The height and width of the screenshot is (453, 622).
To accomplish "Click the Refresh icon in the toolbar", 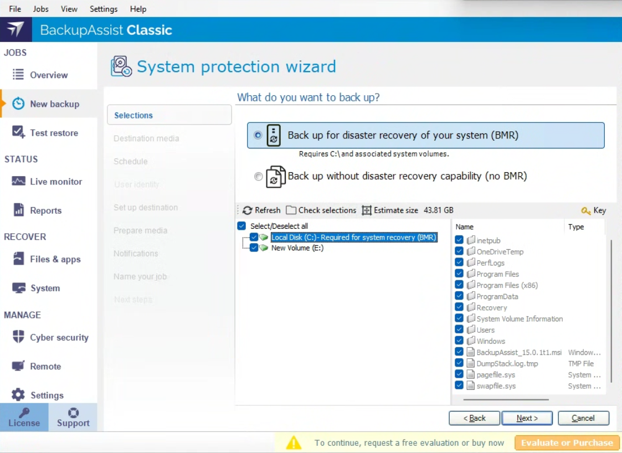I will pos(248,210).
